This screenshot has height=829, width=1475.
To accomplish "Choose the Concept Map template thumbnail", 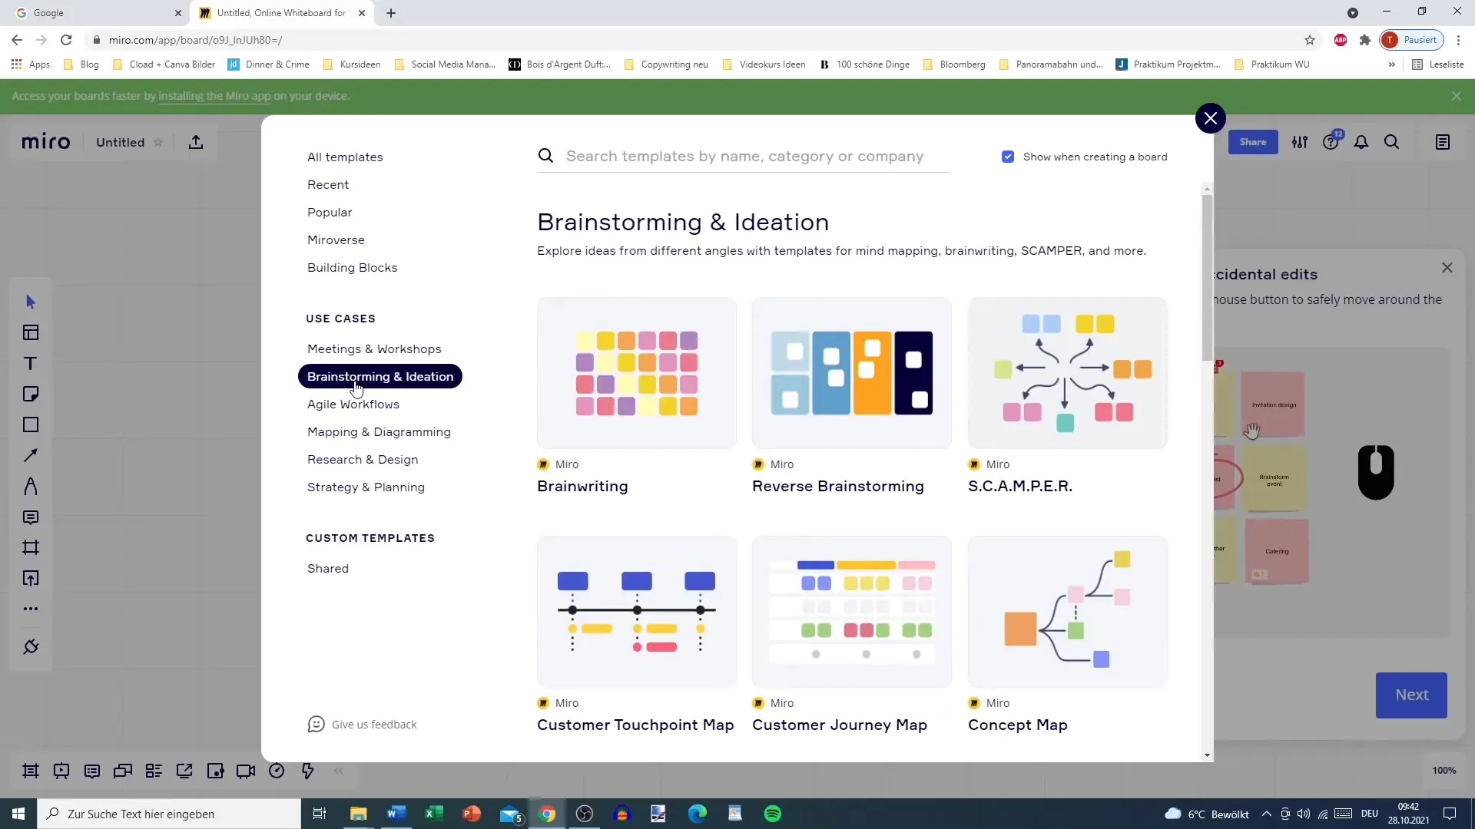I will point(1068,612).
